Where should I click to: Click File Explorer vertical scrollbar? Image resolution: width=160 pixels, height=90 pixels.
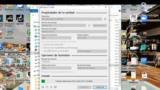pos(120,53)
